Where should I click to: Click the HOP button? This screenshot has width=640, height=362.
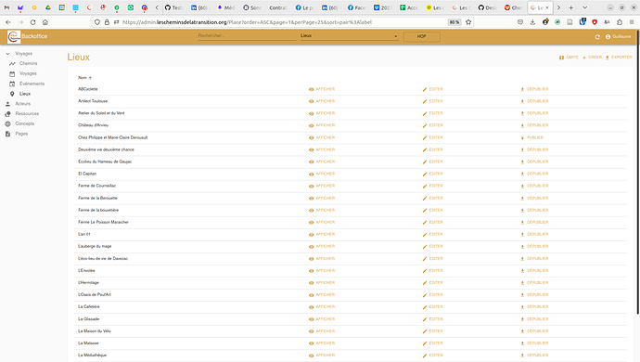pos(422,36)
